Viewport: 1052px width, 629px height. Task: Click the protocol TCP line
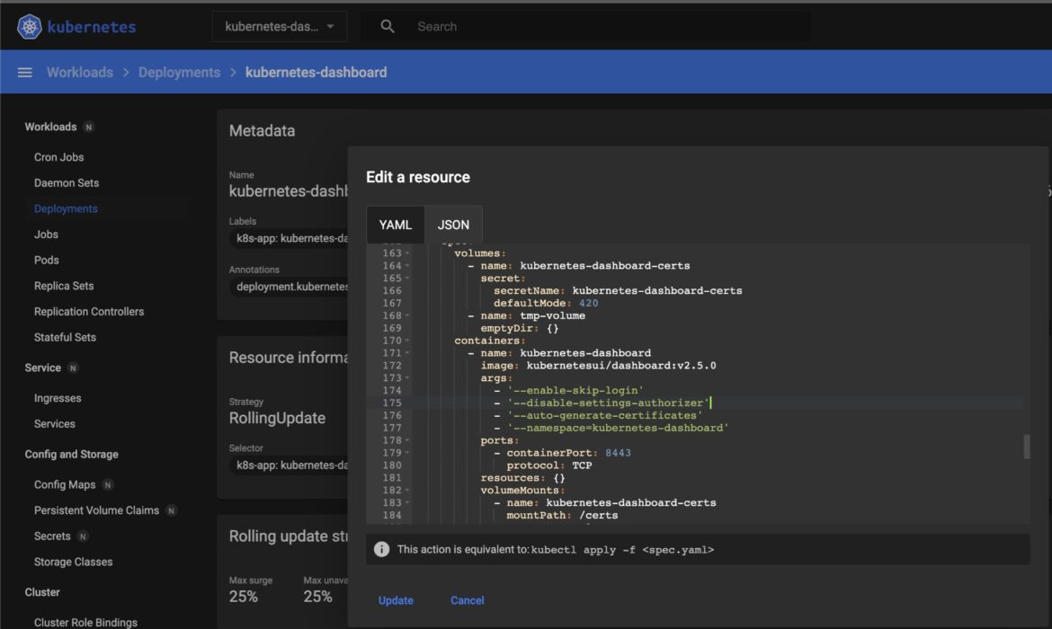549,465
